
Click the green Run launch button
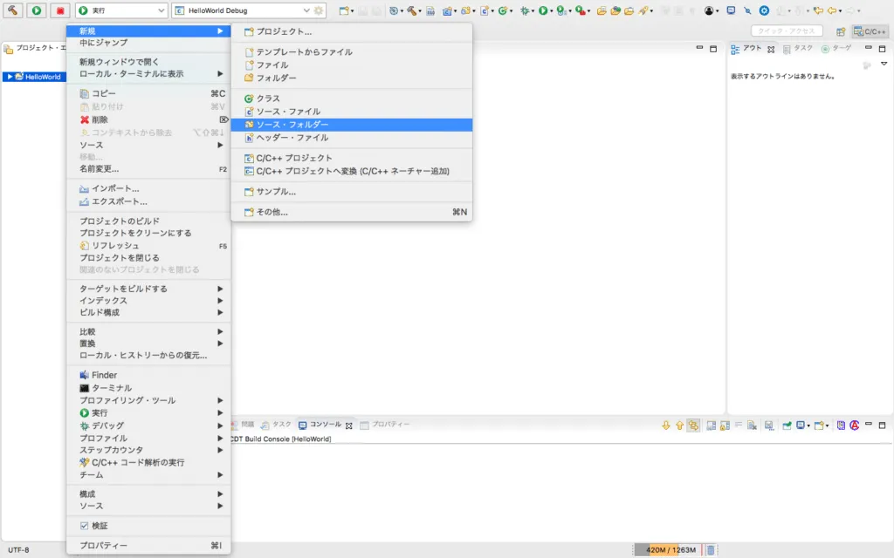point(37,10)
